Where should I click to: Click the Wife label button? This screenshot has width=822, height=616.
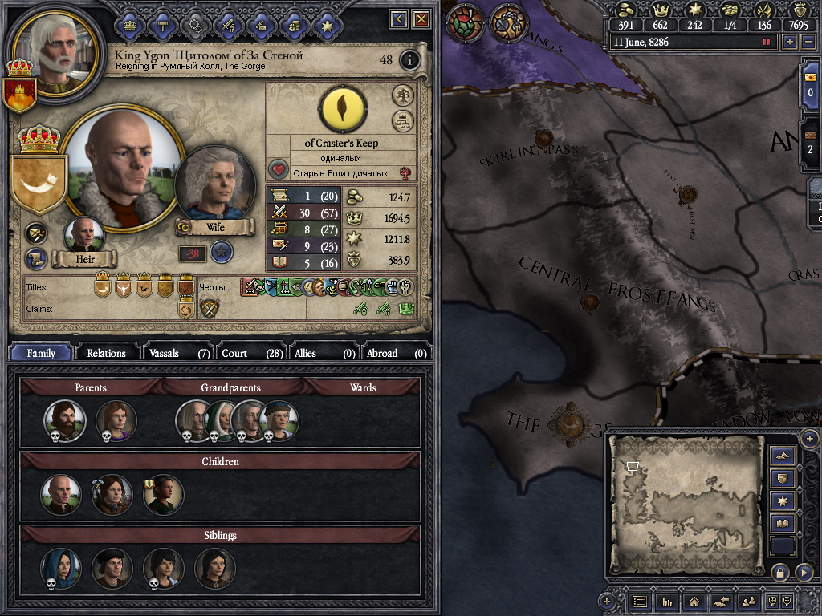[x=215, y=227]
